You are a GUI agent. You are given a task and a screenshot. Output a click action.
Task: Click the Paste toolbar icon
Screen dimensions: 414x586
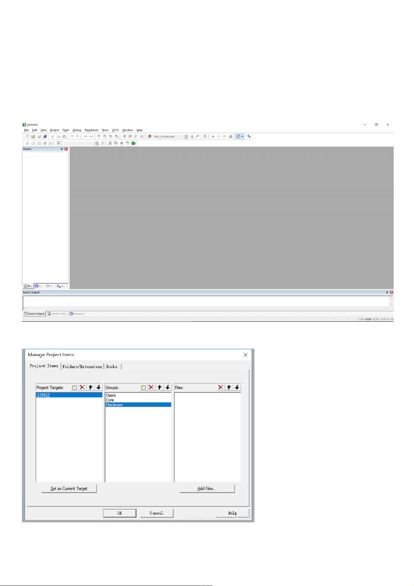(x=64, y=137)
